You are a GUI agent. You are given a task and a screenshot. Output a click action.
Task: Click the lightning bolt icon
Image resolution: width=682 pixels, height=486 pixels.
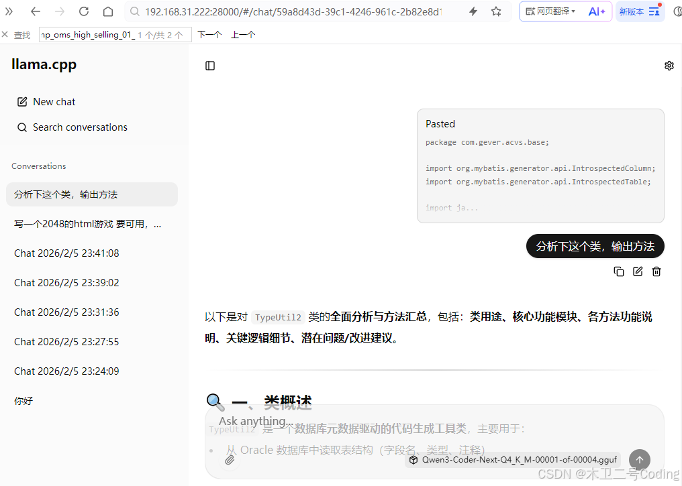pos(473,11)
